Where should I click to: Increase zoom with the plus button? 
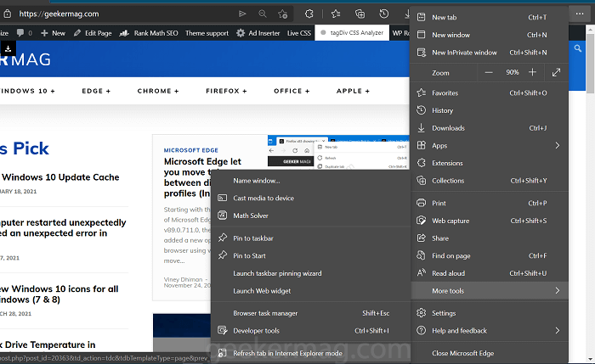532,72
